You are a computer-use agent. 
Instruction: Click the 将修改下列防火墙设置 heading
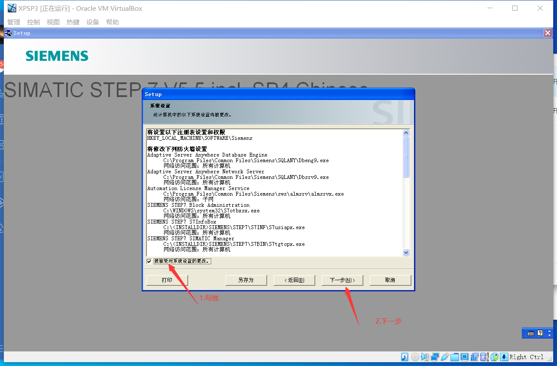[x=177, y=149]
